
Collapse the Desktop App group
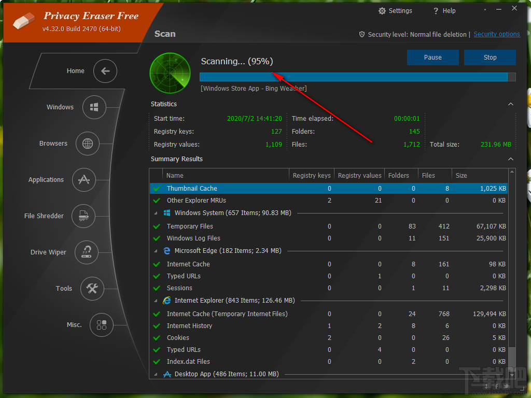click(x=156, y=375)
